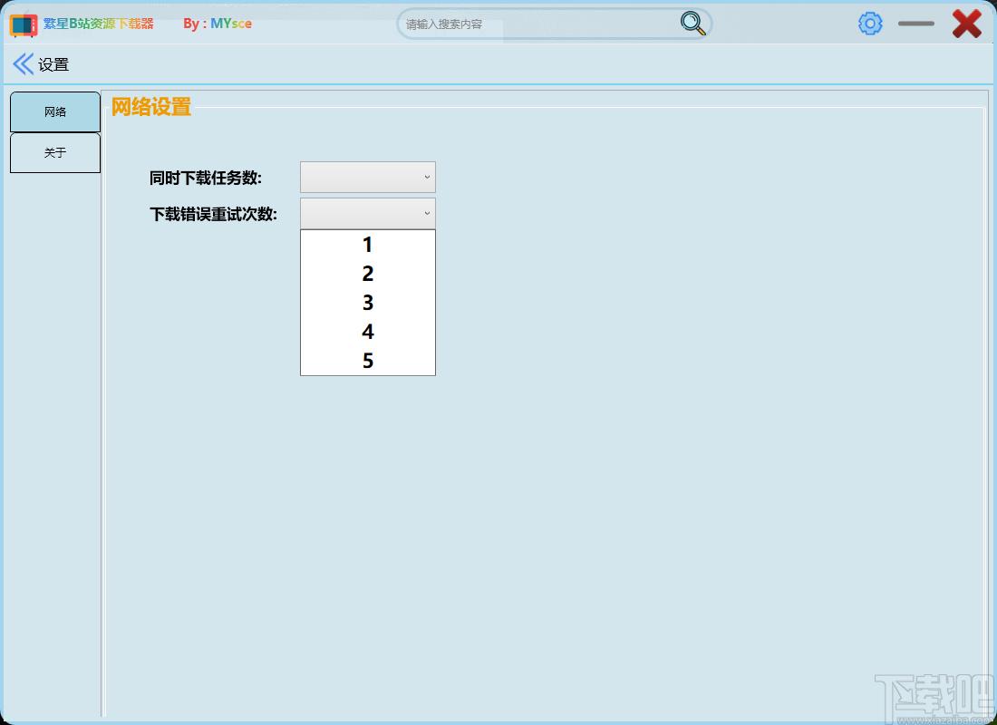Open settings with the gear icon
The width and height of the screenshot is (997, 725).
870,24
